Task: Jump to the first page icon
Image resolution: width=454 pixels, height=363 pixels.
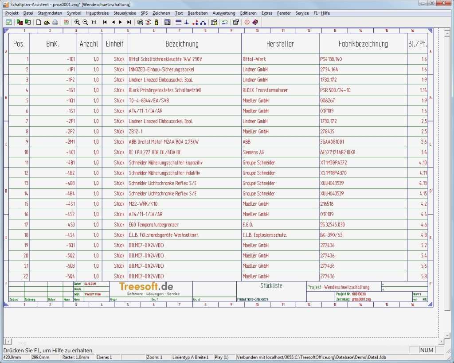Action: click(x=105, y=22)
